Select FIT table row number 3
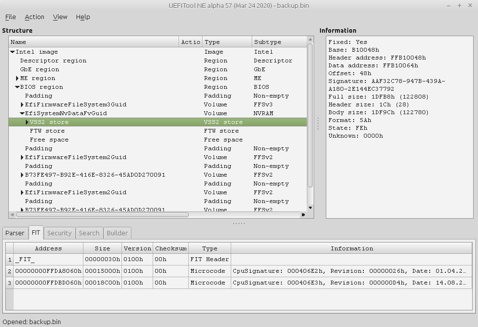 pos(9,283)
